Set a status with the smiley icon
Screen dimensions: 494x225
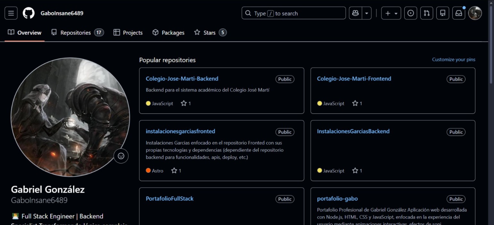point(121,156)
